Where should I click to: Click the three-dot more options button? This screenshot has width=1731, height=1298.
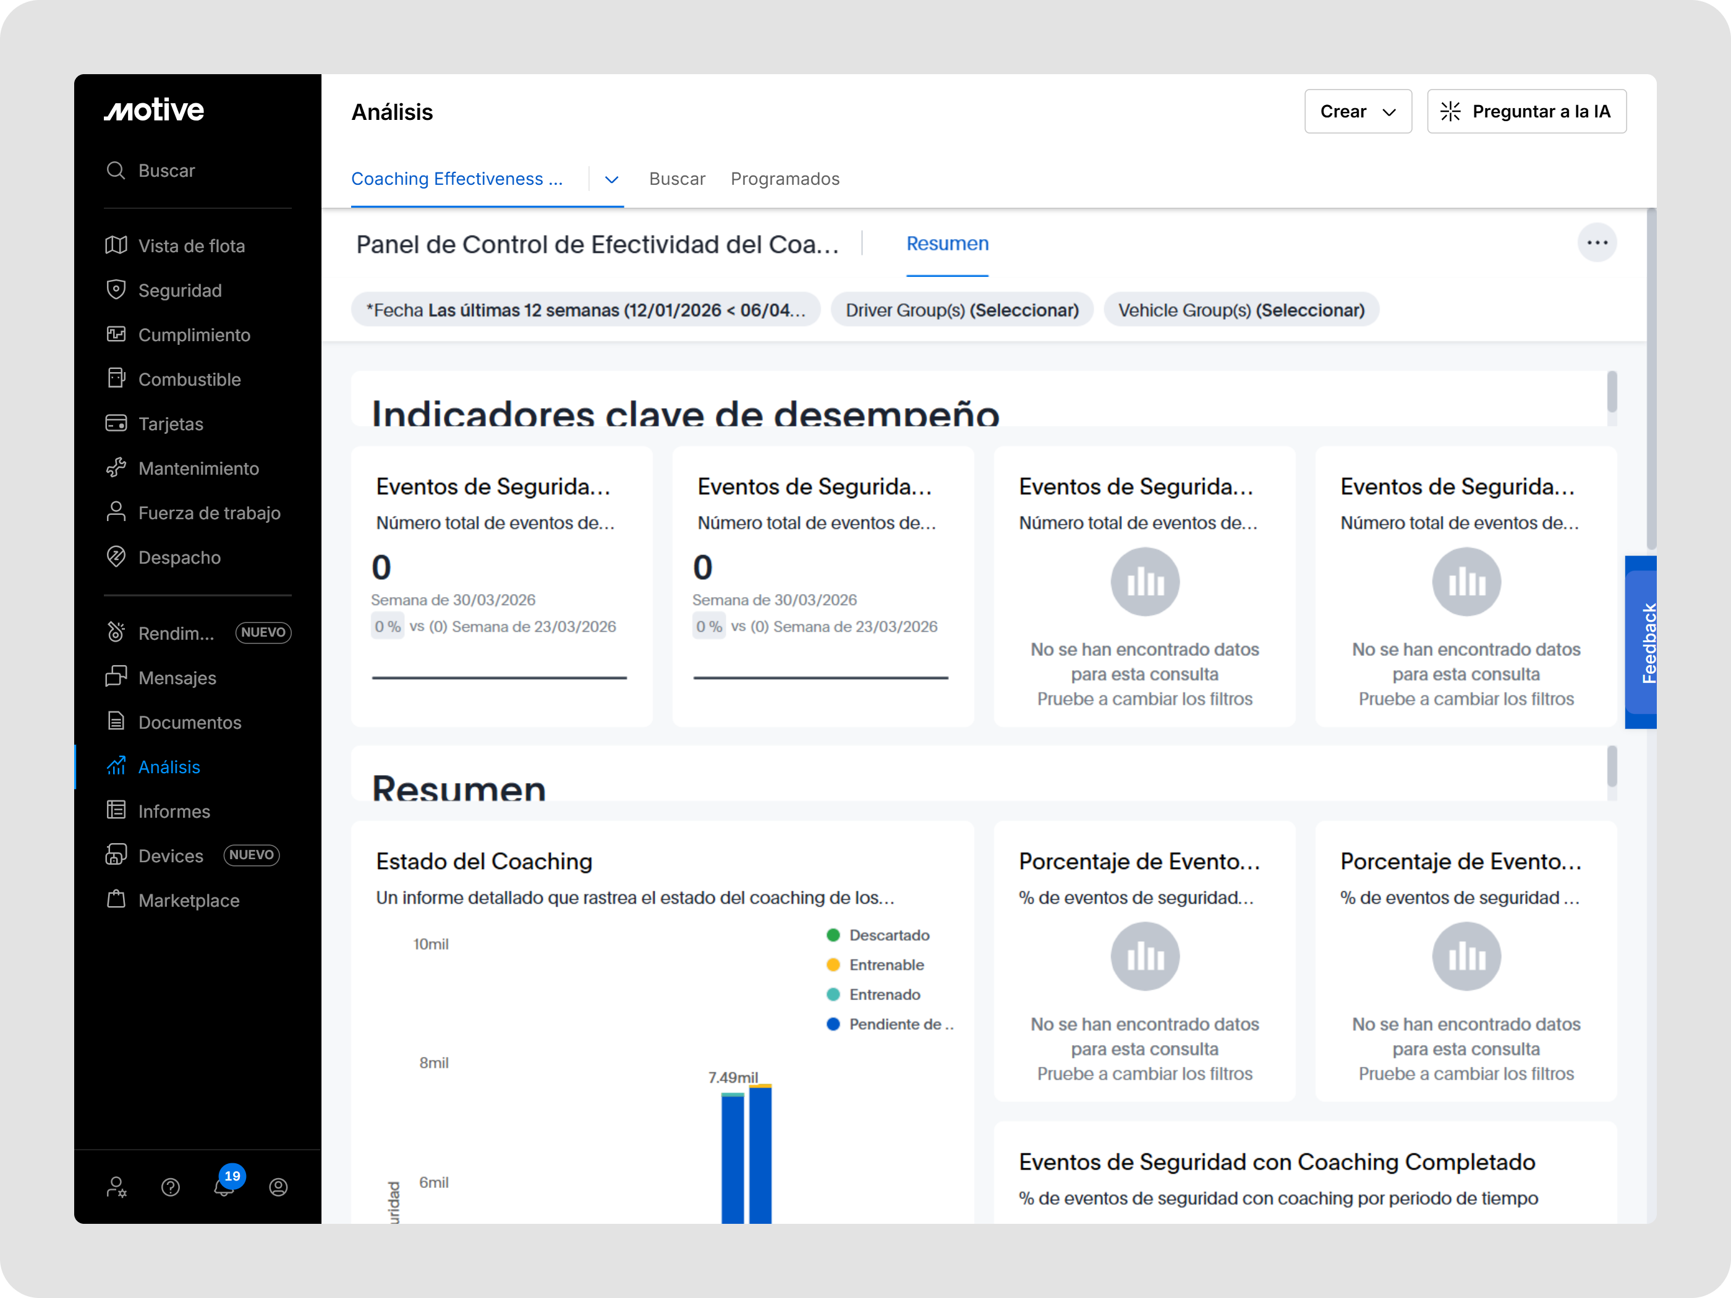coord(1596,242)
